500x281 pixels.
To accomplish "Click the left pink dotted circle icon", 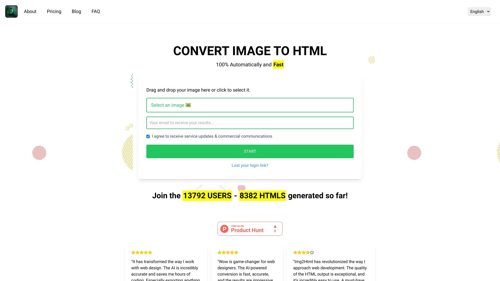I will point(39,153).
